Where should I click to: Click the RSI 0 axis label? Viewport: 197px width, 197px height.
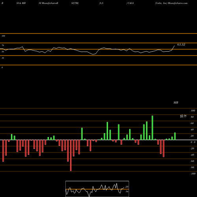tap(2, 67)
